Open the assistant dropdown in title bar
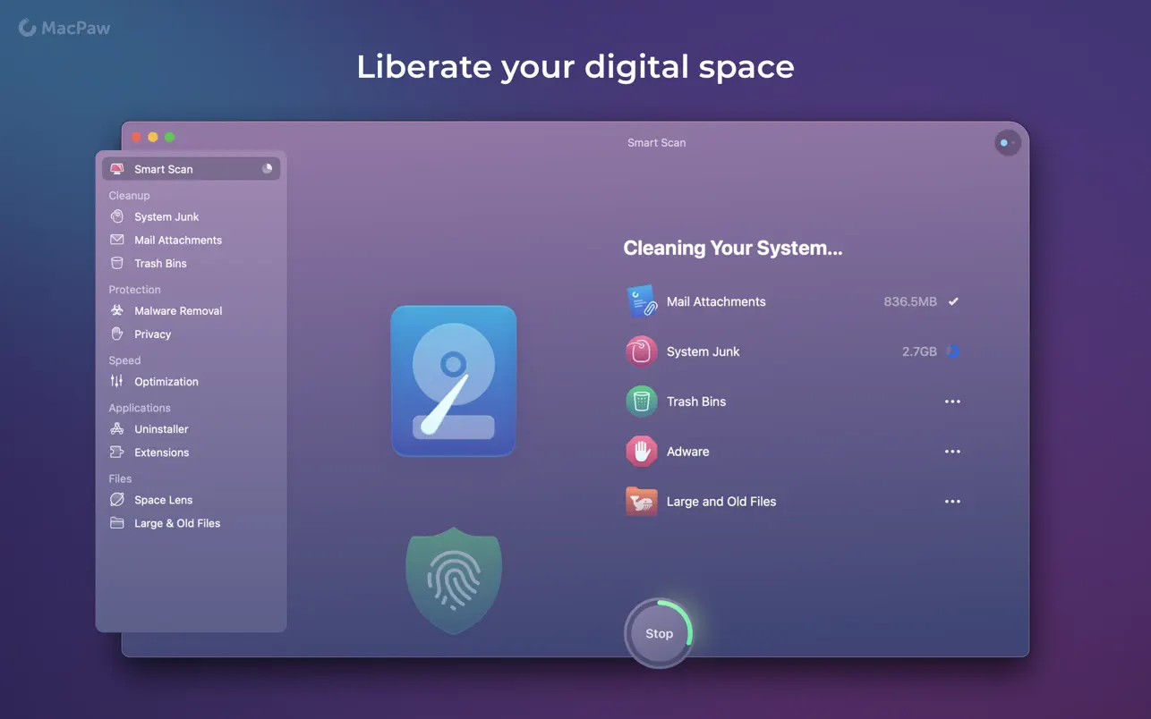 click(x=1008, y=143)
